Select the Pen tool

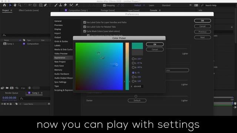click(x=45, y=5)
